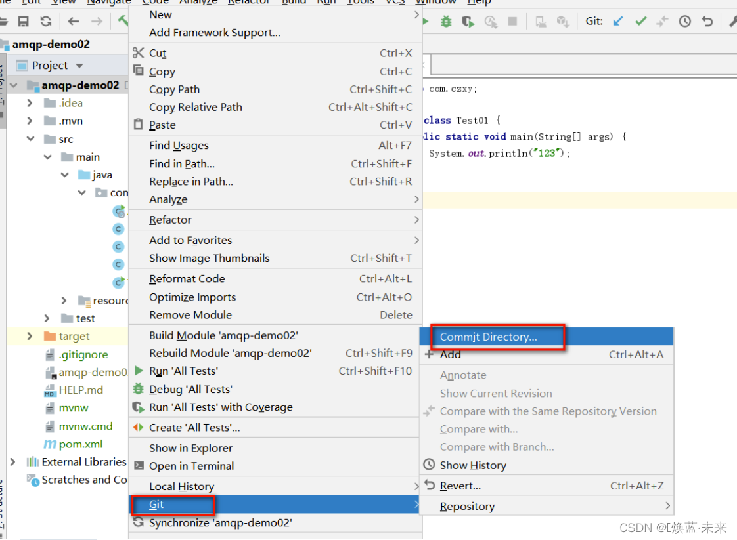Select the .gitignore file
737x540 pixels.
83,354
